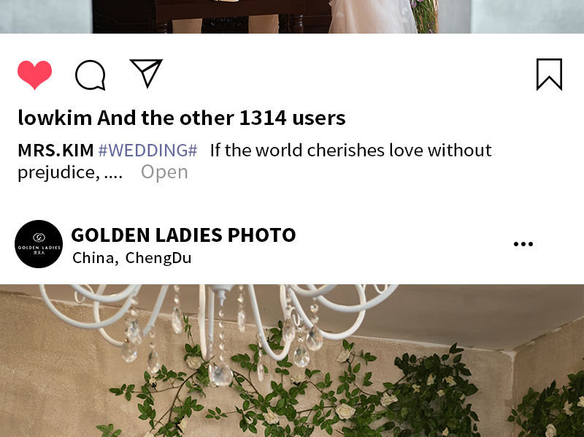Click the white roses on green vines
Image resolution: width=584 pixels, height=437 pixels.
click(x=345, y=411)
